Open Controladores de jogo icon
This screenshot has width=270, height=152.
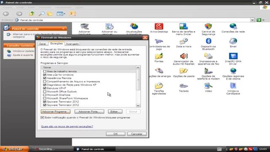point(159,44)
